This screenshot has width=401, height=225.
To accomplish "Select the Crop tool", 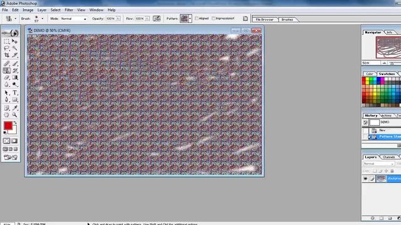I will tap(7, 55).
